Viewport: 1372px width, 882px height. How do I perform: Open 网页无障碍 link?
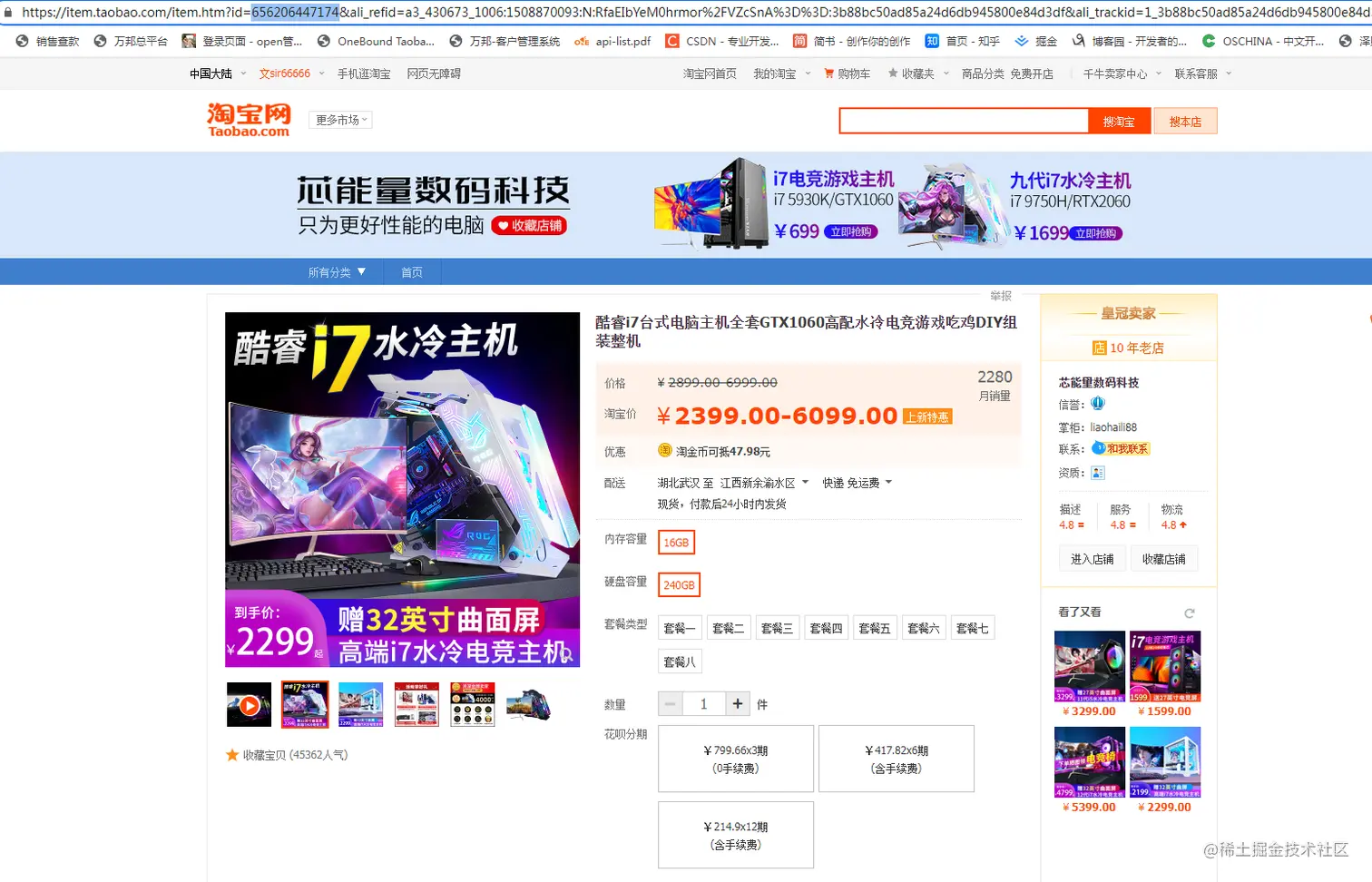(434, 73)
